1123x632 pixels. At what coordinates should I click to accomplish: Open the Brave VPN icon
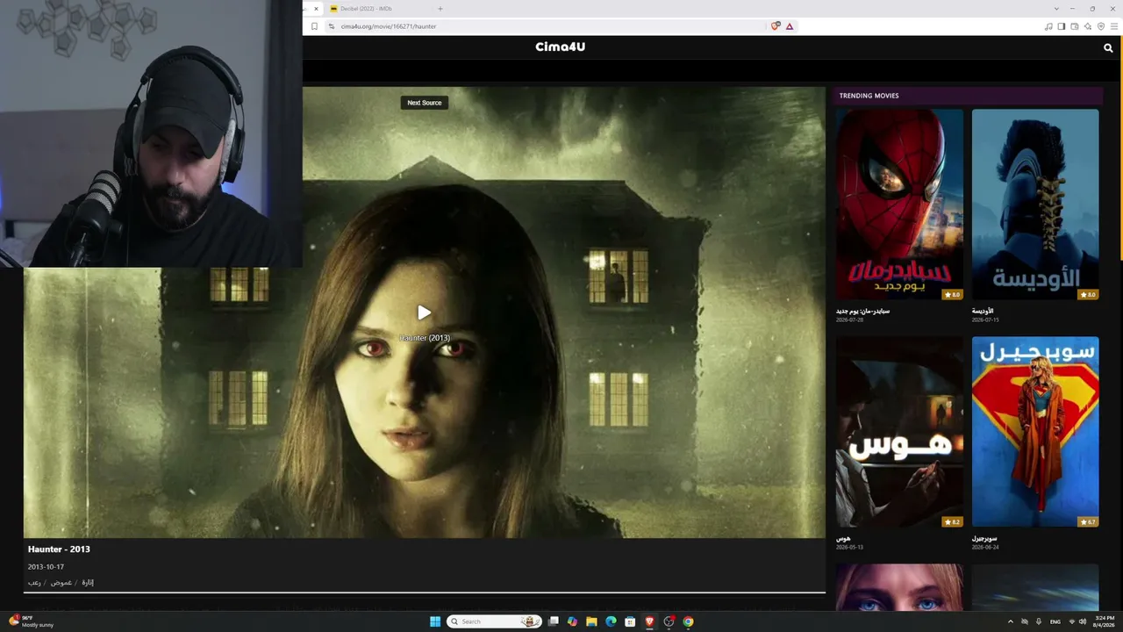[x=1101, y=26]
